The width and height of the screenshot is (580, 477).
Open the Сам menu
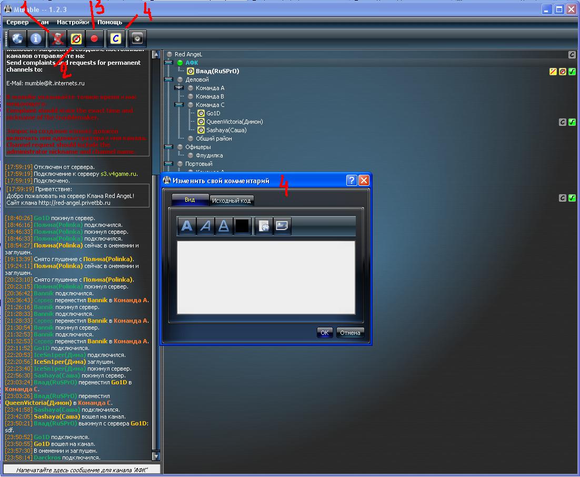point(43,22)
